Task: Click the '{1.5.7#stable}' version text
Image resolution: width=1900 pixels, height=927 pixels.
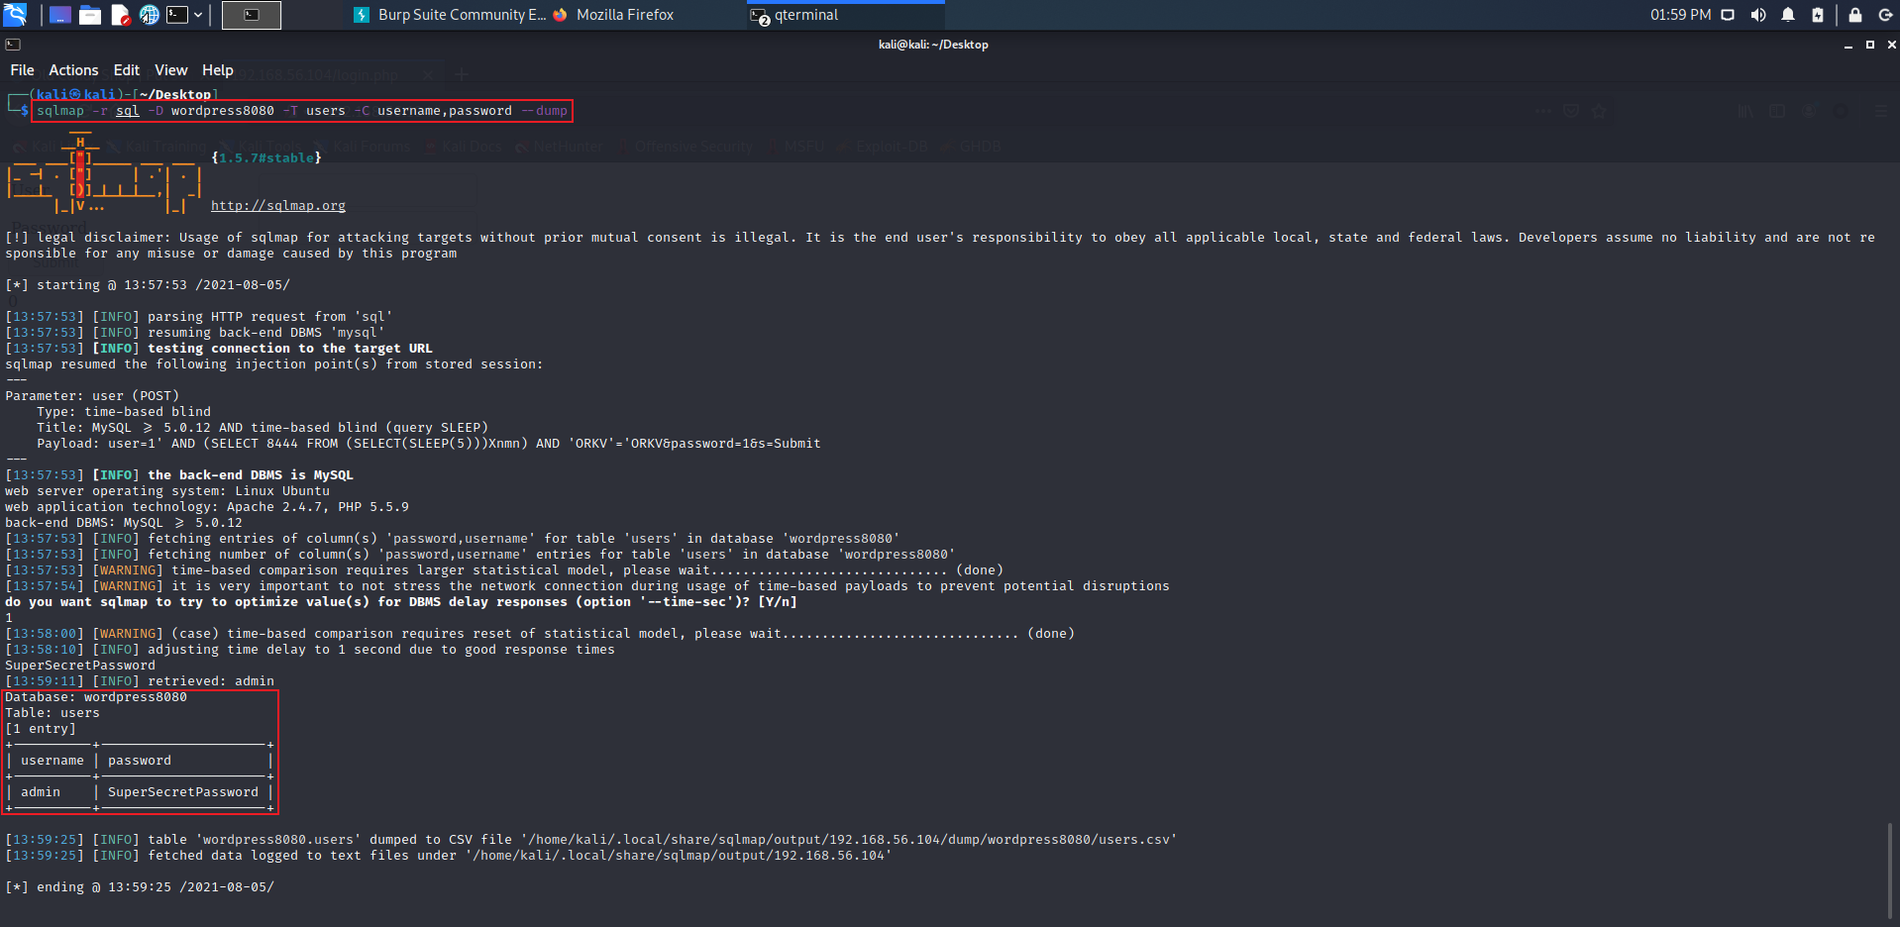Action: (x=266, y=158)
